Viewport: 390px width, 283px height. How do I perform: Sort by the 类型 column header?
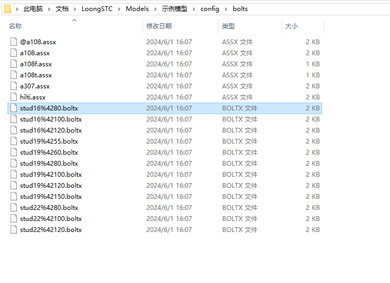[228, 26]
